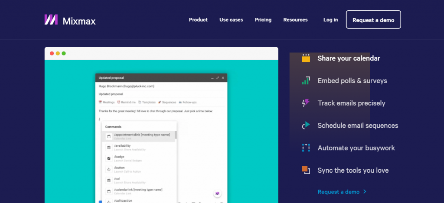Click the Follow-ups toolbar item
Screen dimensions: 444x203
[187, 102]
